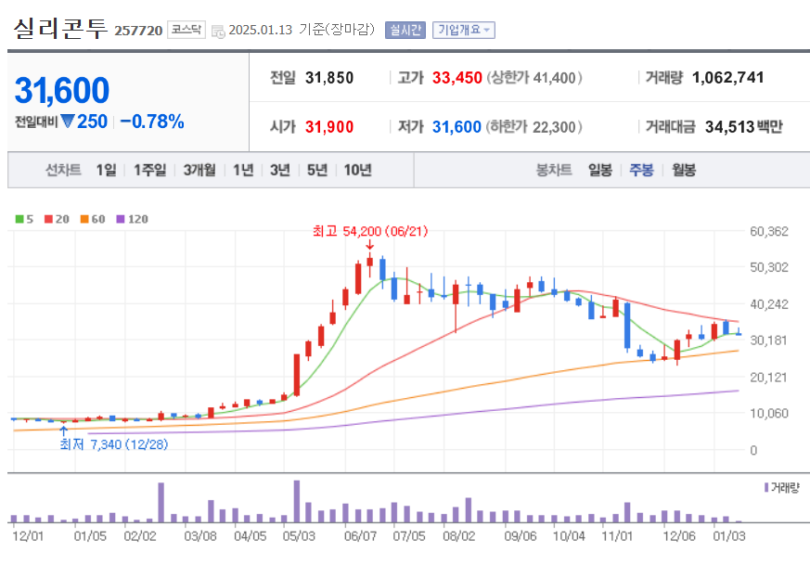The height and width of the screenshot is (565, 810).
Task: Click the tallest volume bar near 05/03
Action: [297, 502]
